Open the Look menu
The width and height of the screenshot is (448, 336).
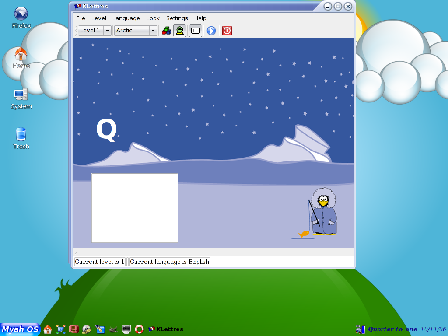click(153, 18)
